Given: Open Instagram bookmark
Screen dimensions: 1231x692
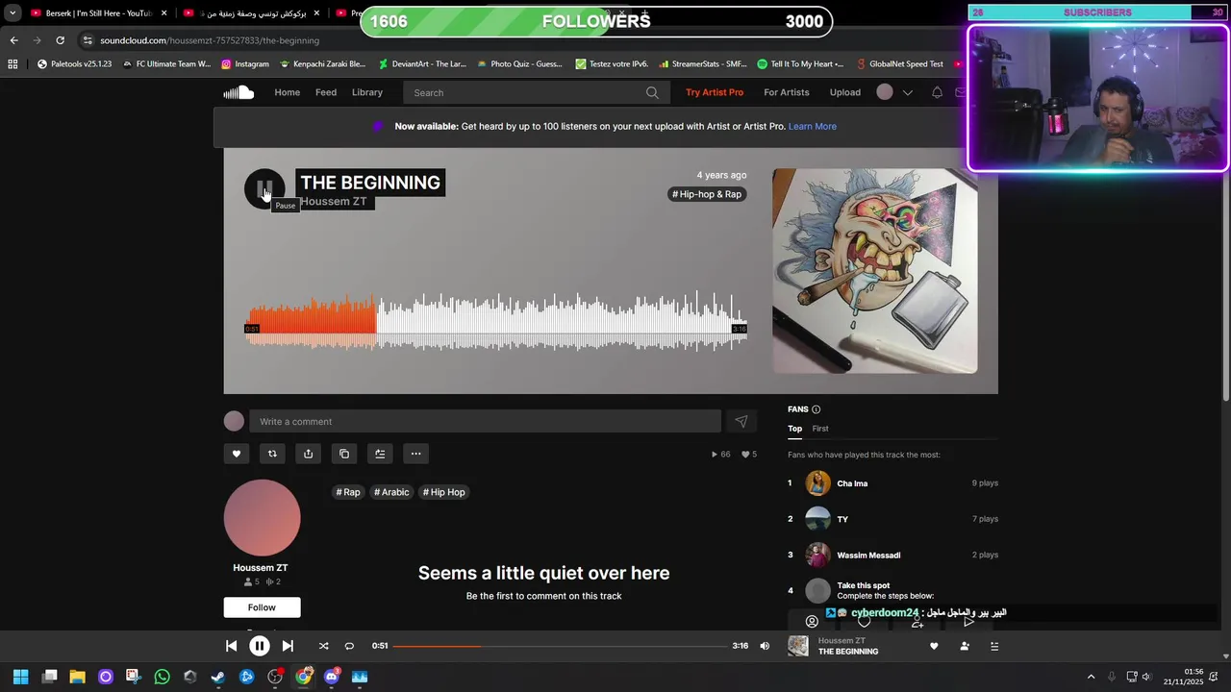Looking at the screenshot, I should point(245,64).
